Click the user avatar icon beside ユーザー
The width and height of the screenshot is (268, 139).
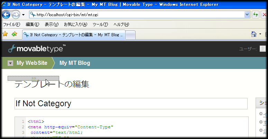262,49
